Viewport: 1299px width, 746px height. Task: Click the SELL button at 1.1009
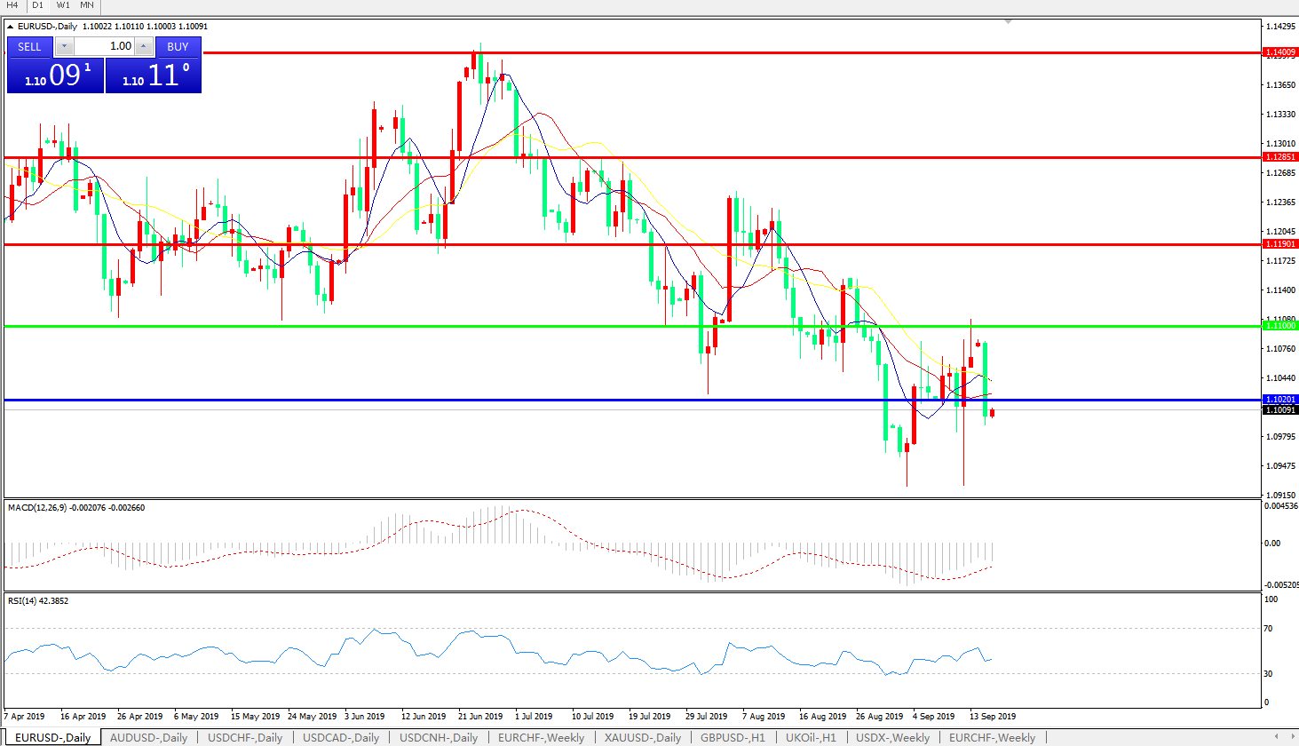tap(29, 46)
